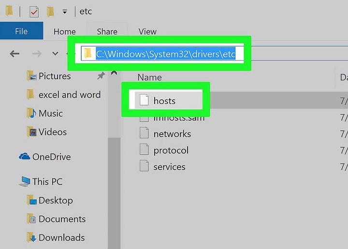Open OneDrive in the navigation pane
This screenshot has width=348, height=249.
[52, 157]
